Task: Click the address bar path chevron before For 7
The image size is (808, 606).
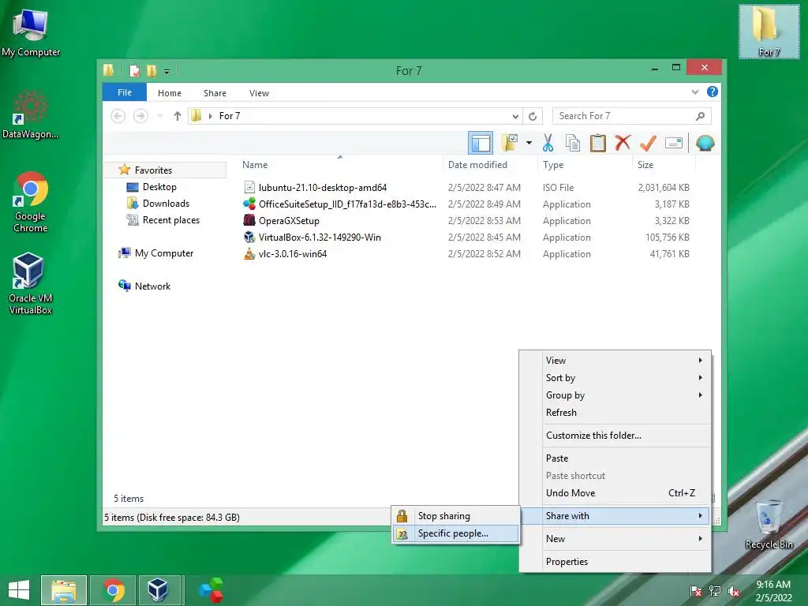Action: click(210, 116)
